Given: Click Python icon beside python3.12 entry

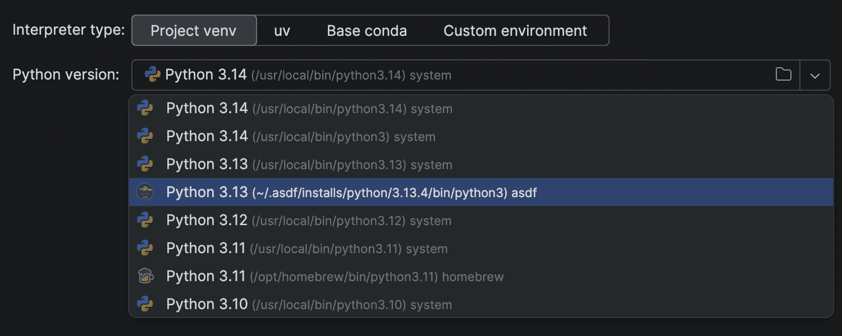Looking at the screenshot, I should coord(145,220).
